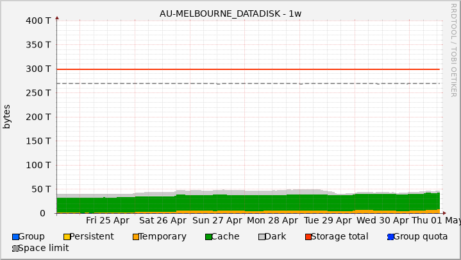This screenshot has height=260, width=461.
Task: Click the 'Group quota' legend label
Action: tap(421, 237)
